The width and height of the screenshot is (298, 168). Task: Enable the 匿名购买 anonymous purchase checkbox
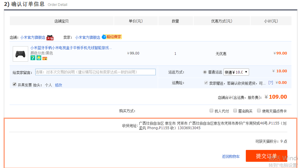pos(235,111)
